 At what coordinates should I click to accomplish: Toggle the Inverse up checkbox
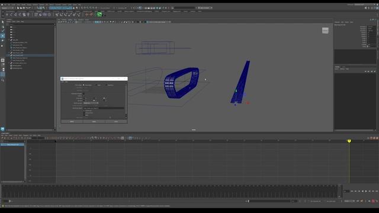(x=84, y=111)
